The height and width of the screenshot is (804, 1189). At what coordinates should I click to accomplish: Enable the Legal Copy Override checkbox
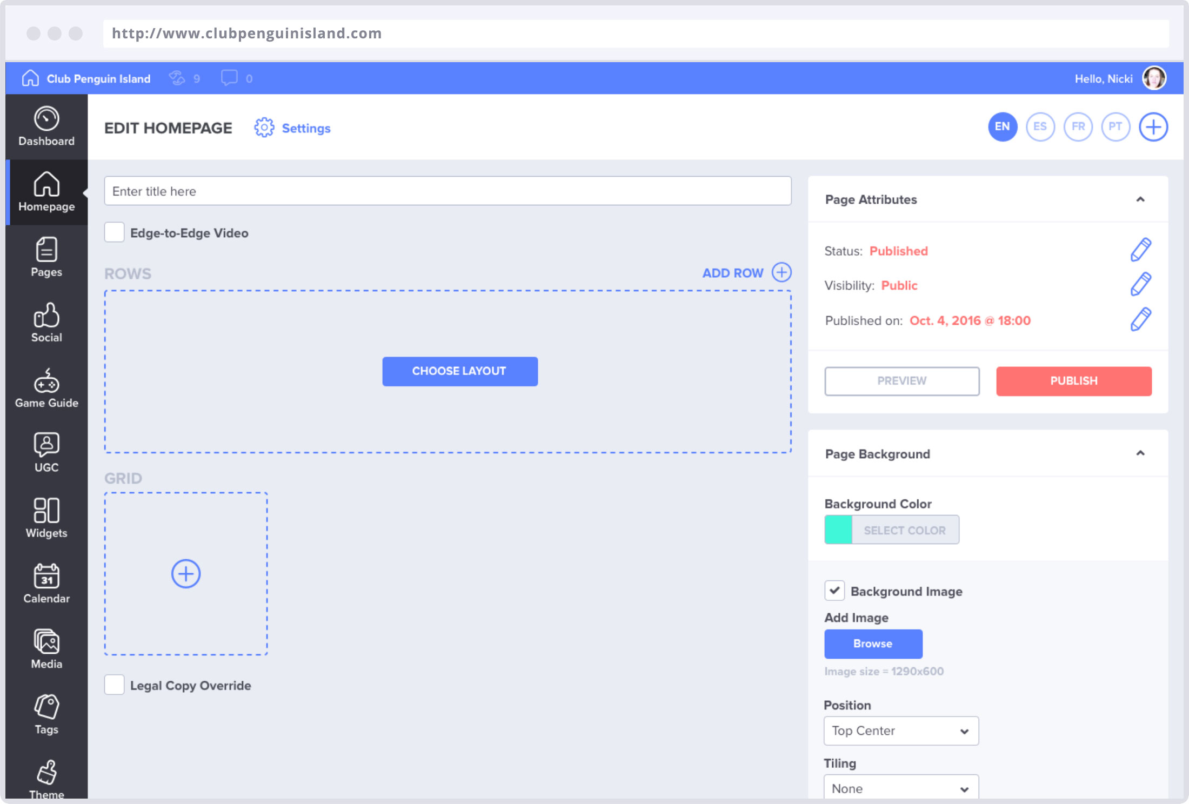pyautogui.click(x=114, y=685)
